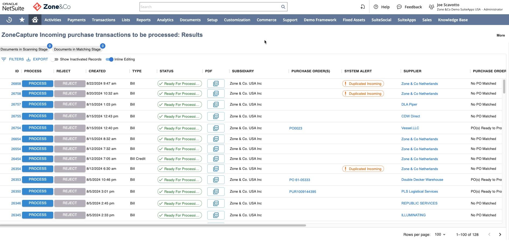The width and height of the screenshot is (509, 241).
Task: Go to the Home house icon
Action: (x=35, y=20)
